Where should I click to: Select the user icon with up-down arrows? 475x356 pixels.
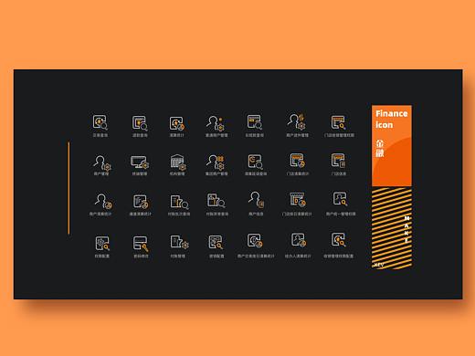point(297,121)
